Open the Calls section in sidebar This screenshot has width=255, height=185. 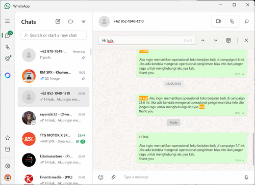(x=8, y=47)
